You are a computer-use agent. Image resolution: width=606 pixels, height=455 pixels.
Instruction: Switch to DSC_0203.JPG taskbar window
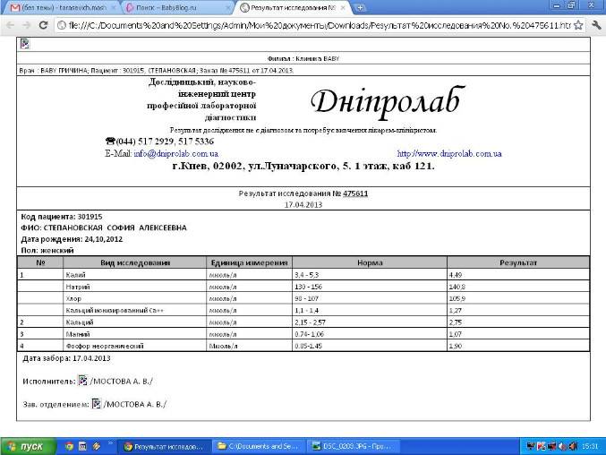[x=353, y=445]
